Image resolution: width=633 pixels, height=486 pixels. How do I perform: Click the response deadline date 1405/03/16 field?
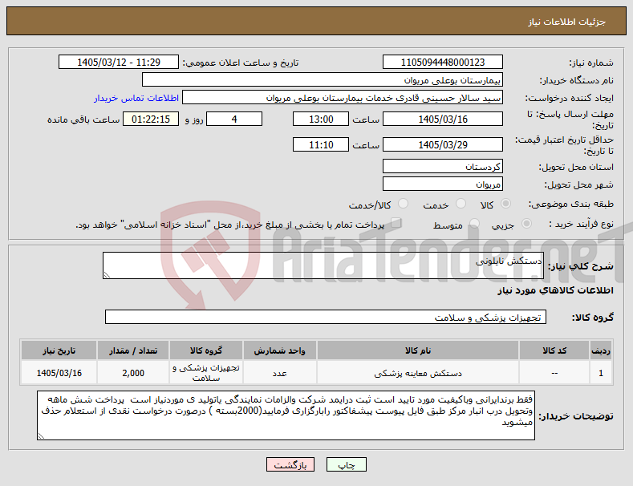click(442, 119)
